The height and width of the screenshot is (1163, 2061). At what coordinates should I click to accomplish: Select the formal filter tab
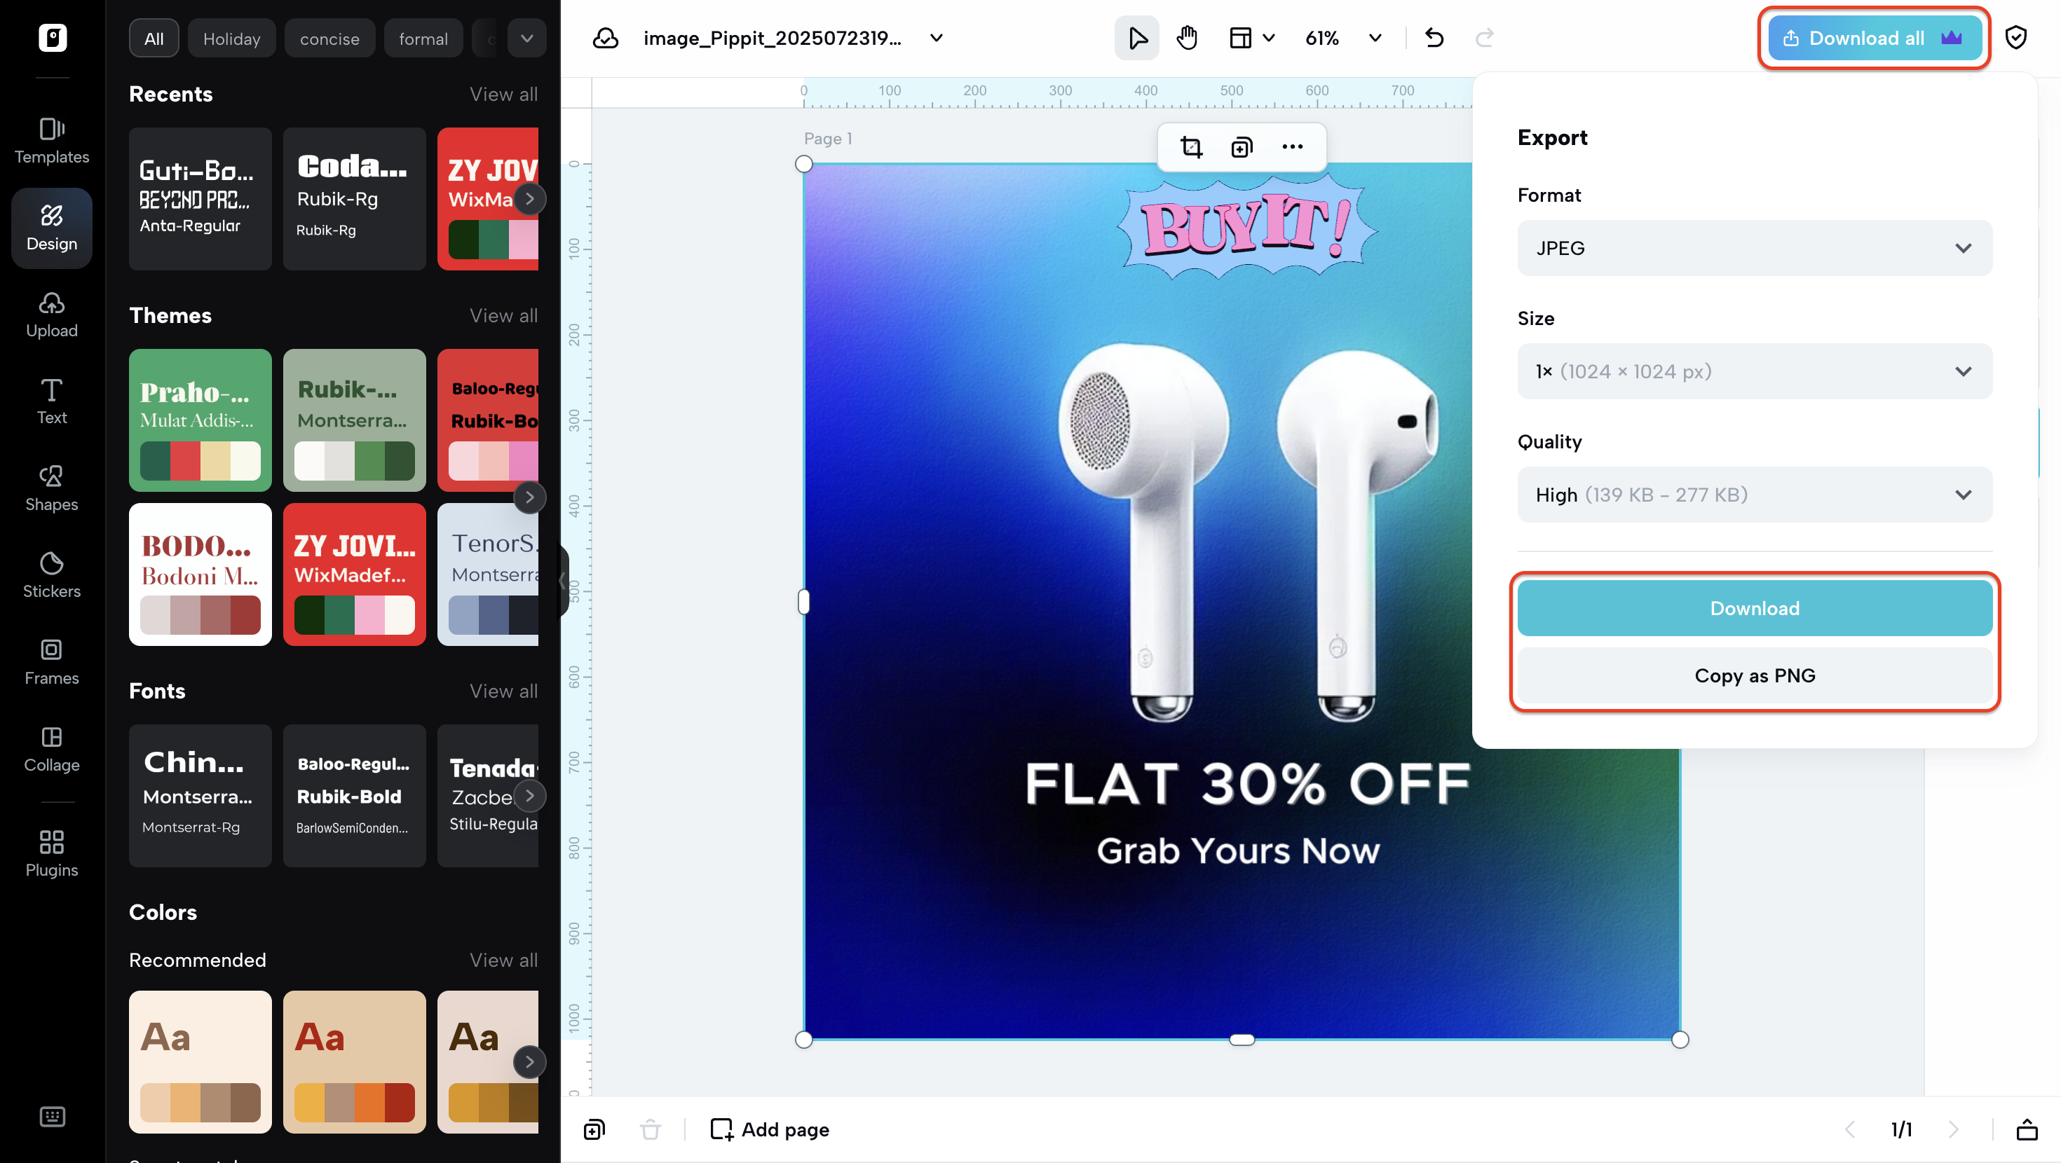click(423, 39)
